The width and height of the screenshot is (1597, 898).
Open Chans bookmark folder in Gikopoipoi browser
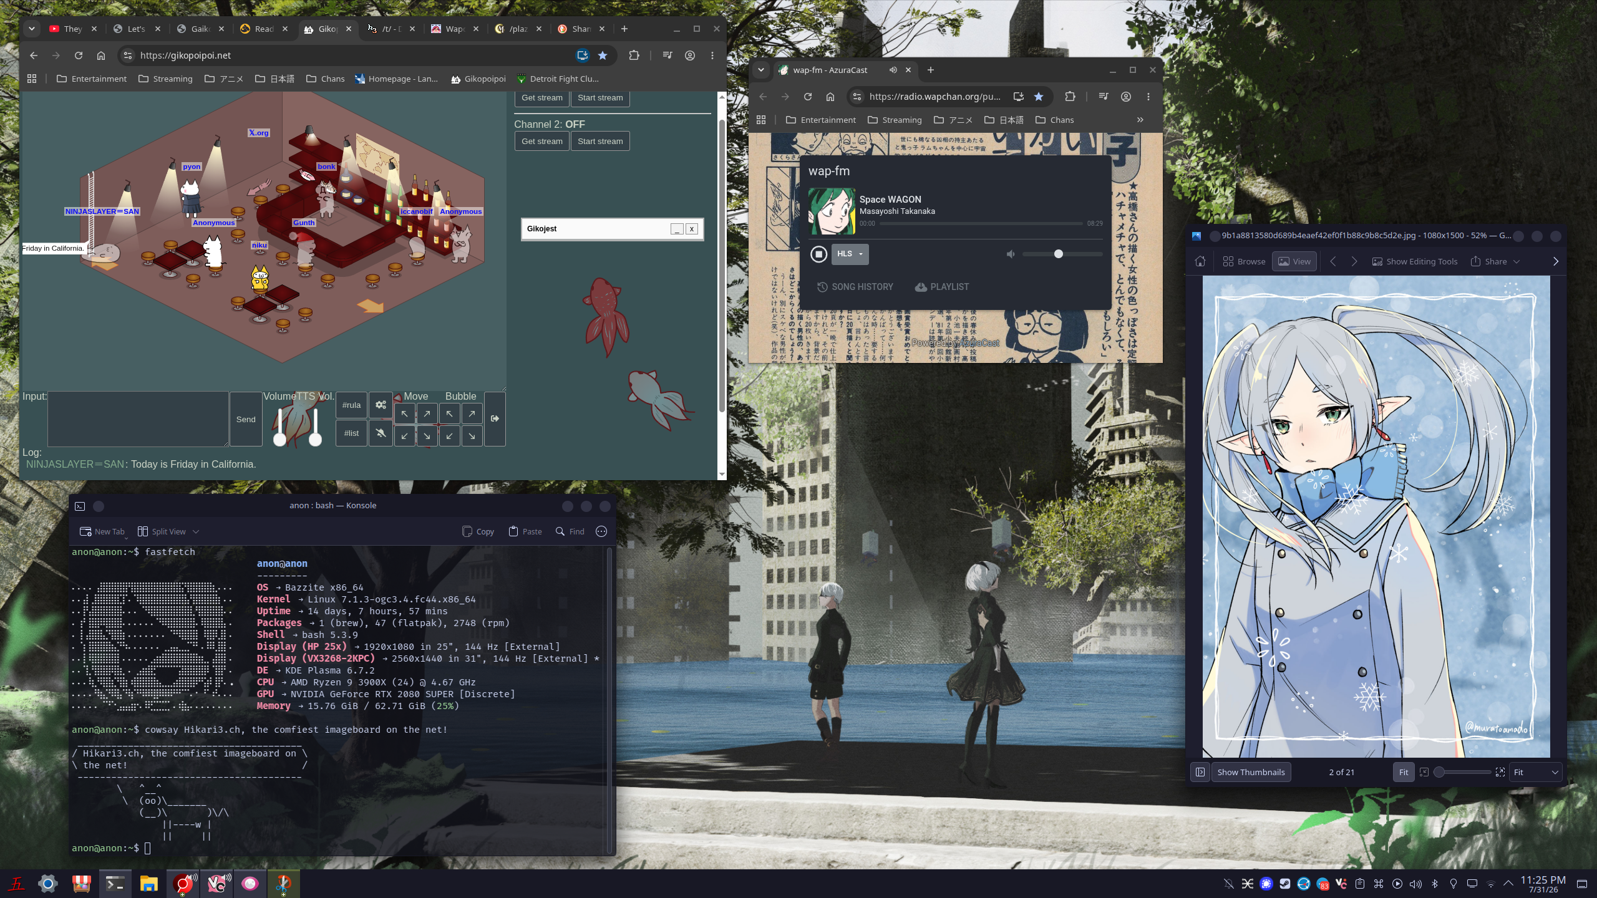(x=325, y=79)
